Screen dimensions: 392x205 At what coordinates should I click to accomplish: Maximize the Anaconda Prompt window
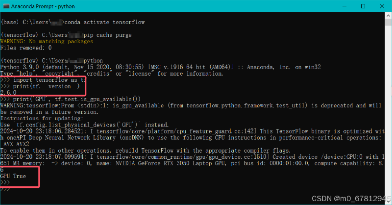[363, 6]
